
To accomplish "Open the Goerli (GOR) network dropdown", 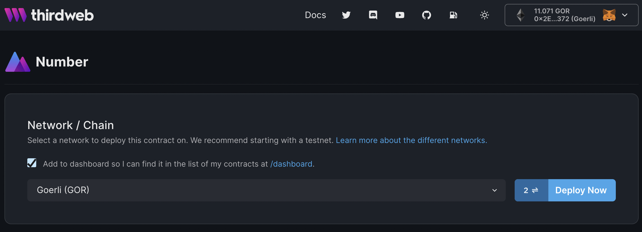I will point(266,190).
